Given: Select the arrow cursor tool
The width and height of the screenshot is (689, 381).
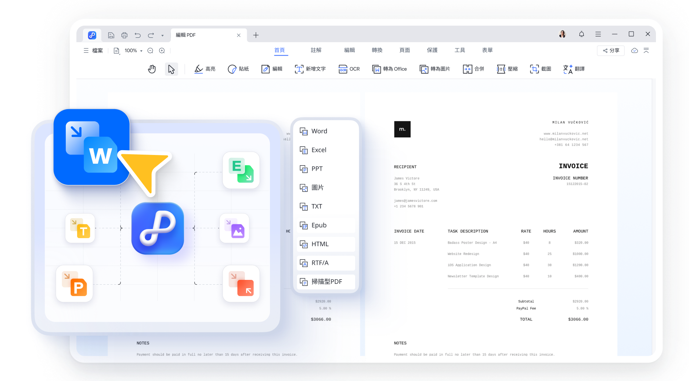Looking at the screenshot, I should pos(171,69).
